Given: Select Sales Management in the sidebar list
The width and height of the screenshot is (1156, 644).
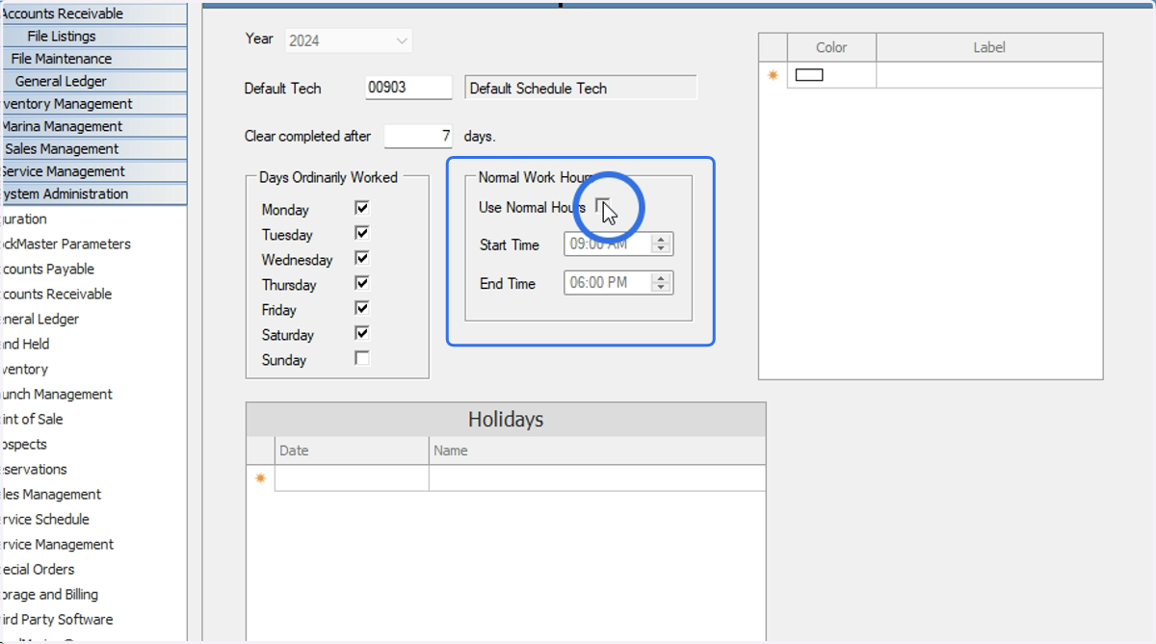Looking at the screenshot, I should pyautogui.click(x=50, y=494).
